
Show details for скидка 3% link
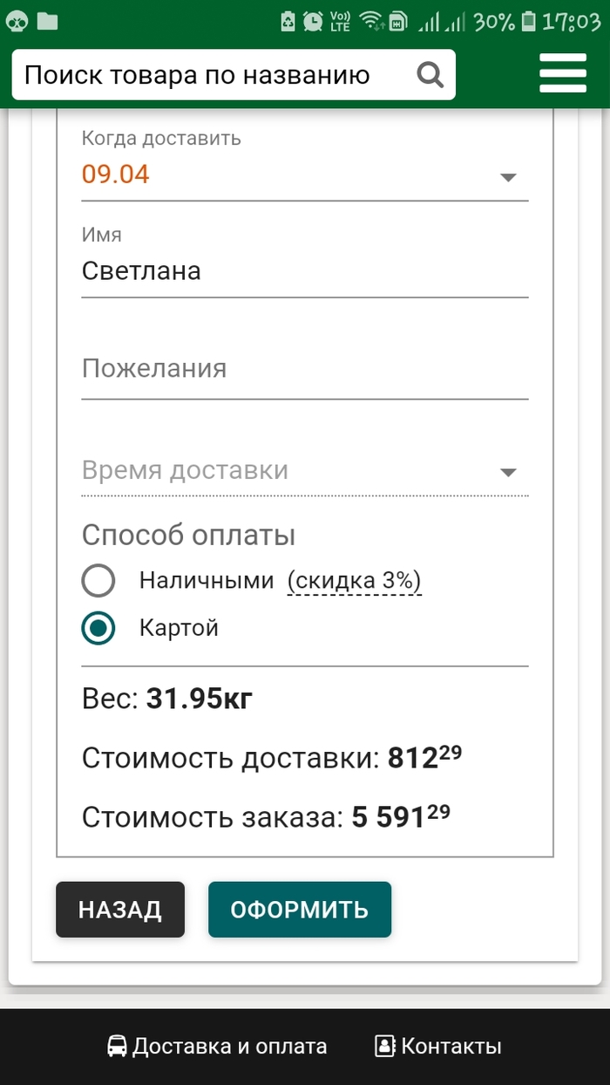coord(355,581)
